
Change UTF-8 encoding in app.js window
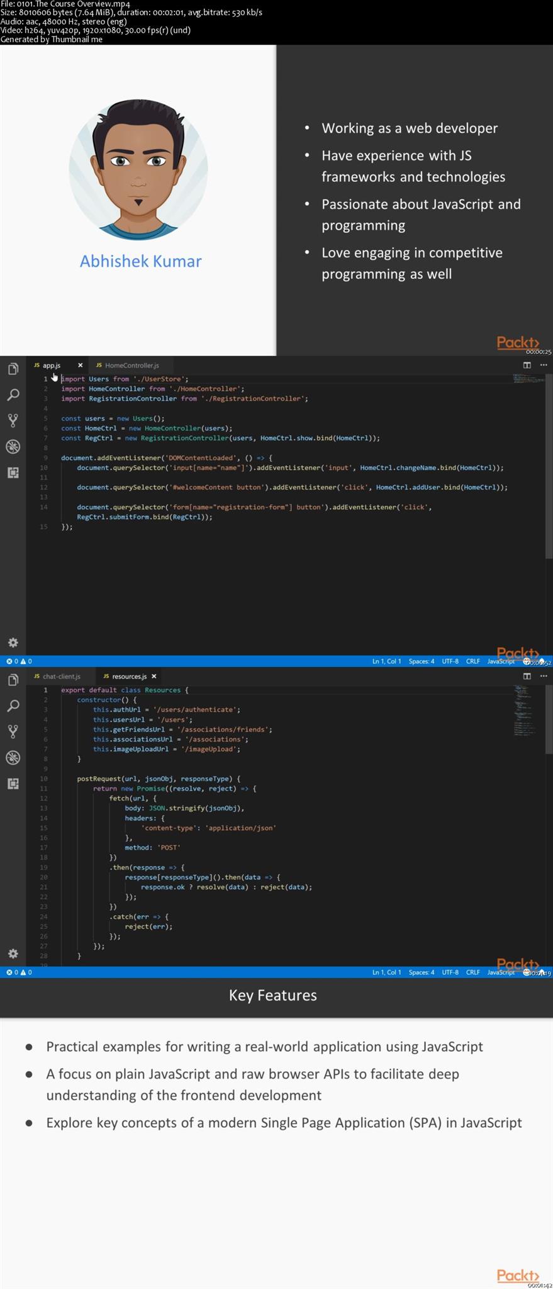coord(450,661)
